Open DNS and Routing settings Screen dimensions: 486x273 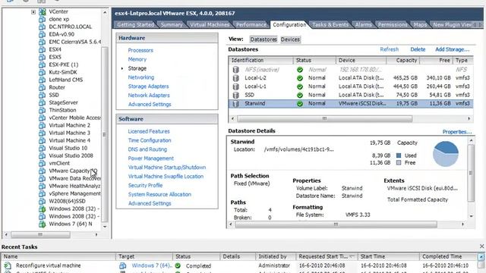147,149
